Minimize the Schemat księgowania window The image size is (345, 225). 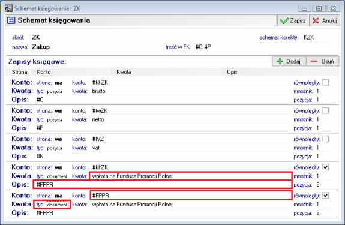point(305,8)
